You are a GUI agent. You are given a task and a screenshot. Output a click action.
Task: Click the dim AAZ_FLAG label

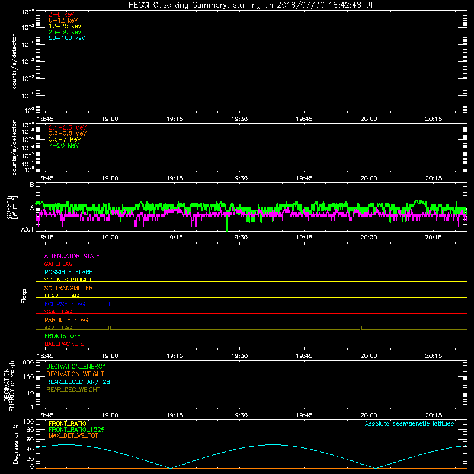[58, 328]
